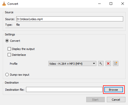This screenshot has width=128, height=105.
Task: Click the 'Profile' label text
Action: tap(14, 64)
